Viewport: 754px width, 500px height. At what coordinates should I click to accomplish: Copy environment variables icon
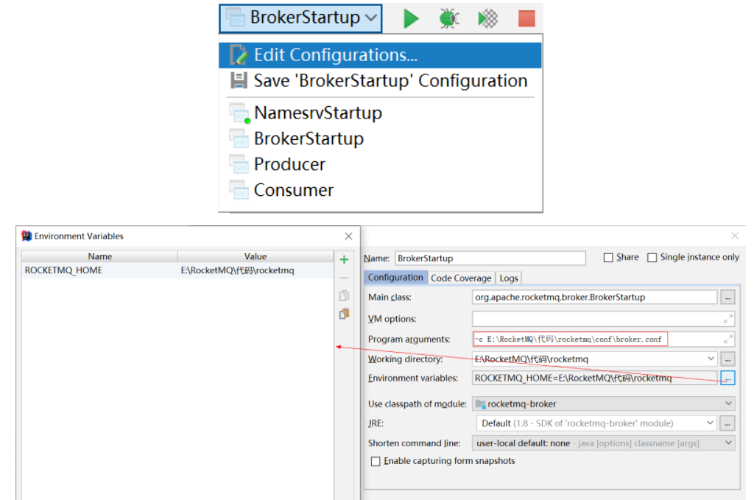tap(344, 296)
